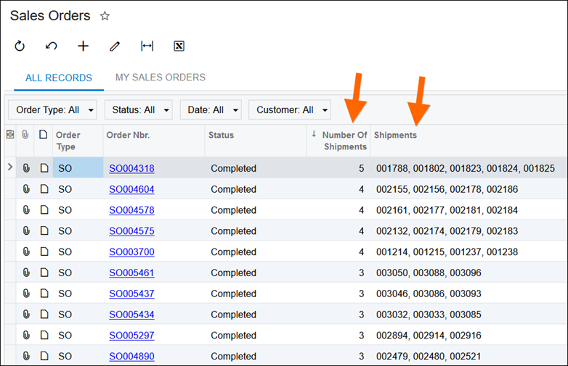This screenshot has height=366, width=568.
Task: Select shipments cell '002132, 002174, 002179, 002183'
Action: coord(468,231)
